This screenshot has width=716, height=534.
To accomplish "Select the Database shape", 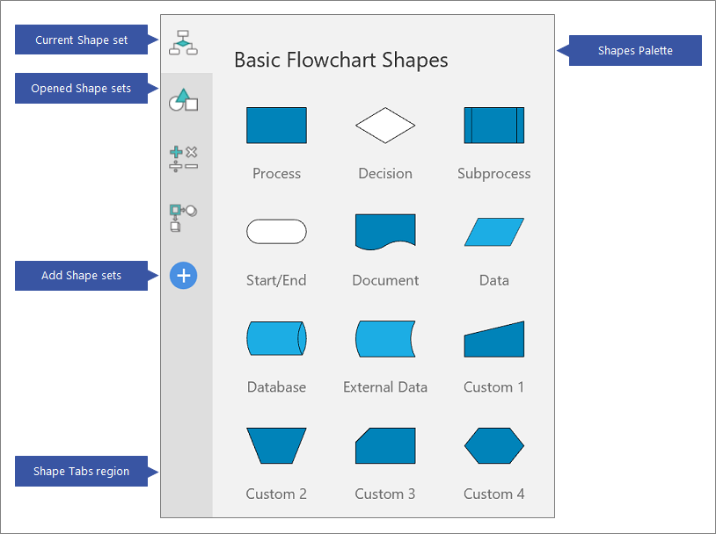I will pyautogui.click(x=276, y=339).
